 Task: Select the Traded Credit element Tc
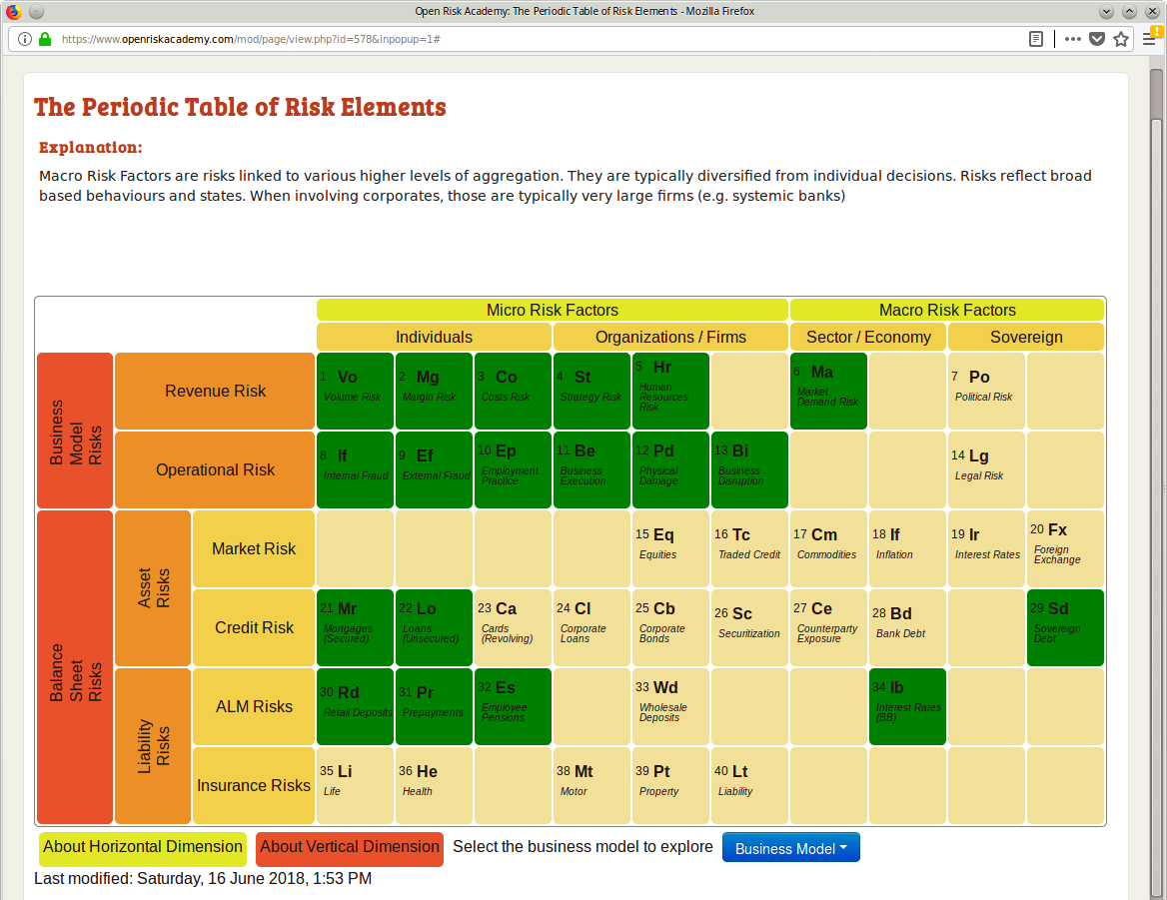[x=749, y=549]
